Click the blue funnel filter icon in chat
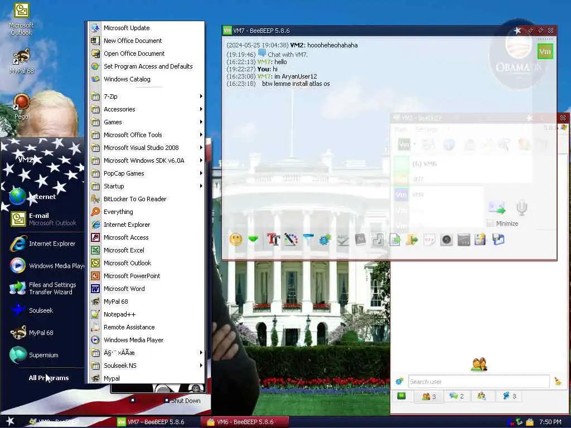The width and height of the screenshot is (571, 428). pos(308,239)
